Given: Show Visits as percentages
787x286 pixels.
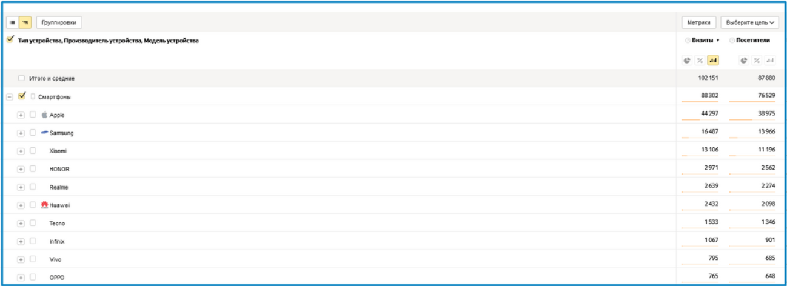Looking at the screenshot, I should (x=700, y=60).
